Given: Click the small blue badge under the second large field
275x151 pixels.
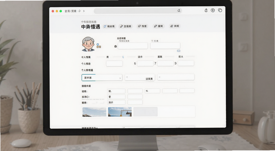Looking at the screenshot, I should (x=178, y=51).
